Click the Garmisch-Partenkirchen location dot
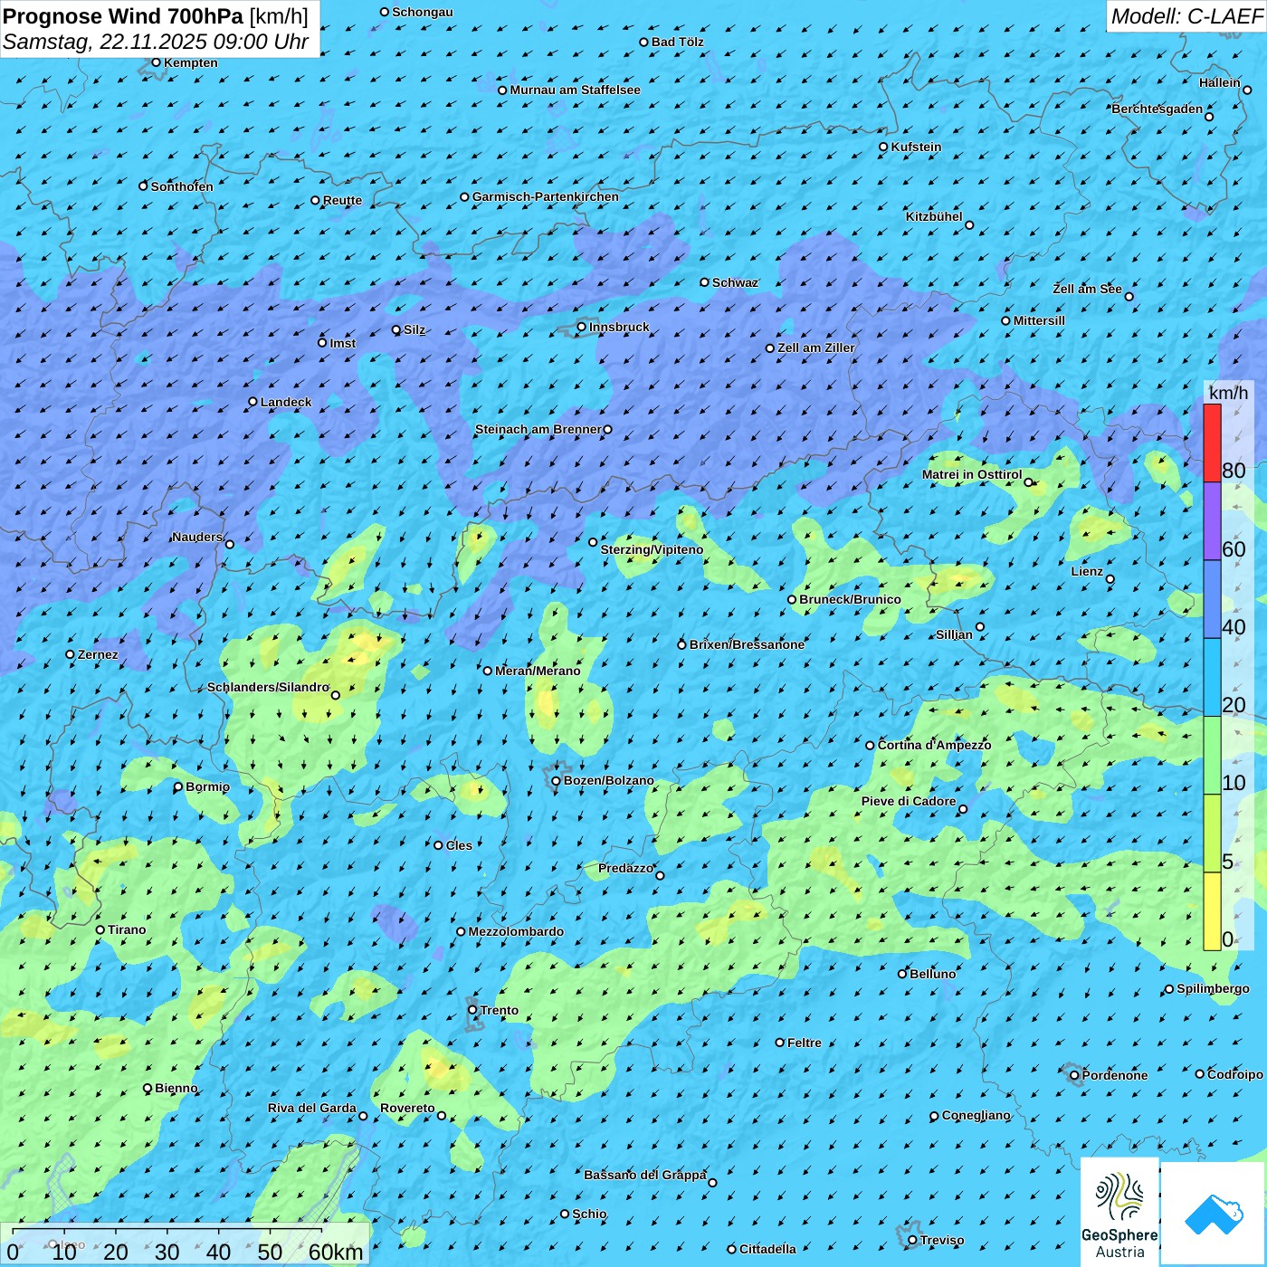Image resolution: width=1267 pixels, height=1267 pixels. 465,196
